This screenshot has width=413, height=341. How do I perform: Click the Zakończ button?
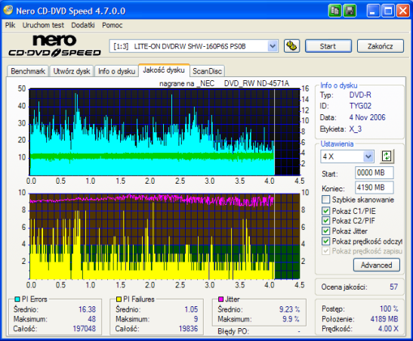point(380,46)
